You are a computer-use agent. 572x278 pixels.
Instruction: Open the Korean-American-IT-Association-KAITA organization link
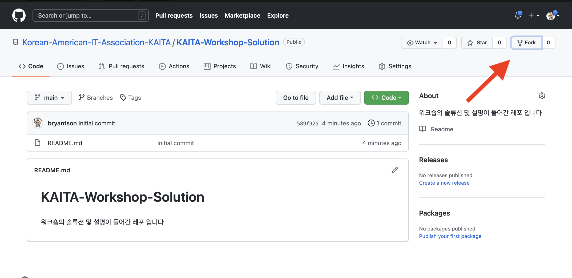[96, 42]
